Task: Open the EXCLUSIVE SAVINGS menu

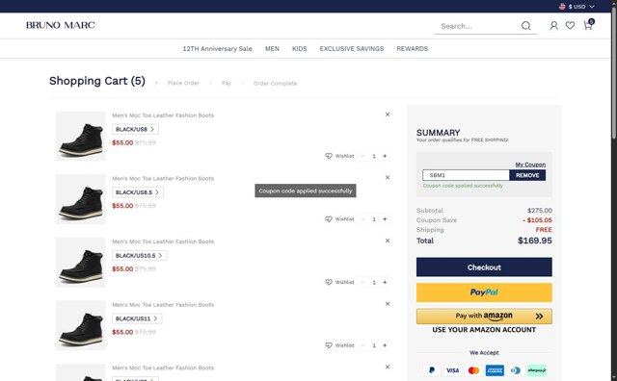Action: click(x=351, y=49)
